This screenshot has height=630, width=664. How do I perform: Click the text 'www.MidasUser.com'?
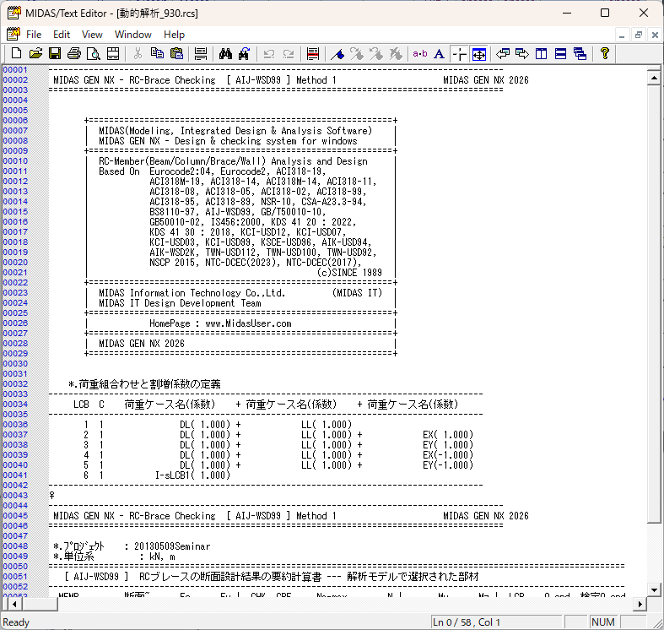coord(248,323)
